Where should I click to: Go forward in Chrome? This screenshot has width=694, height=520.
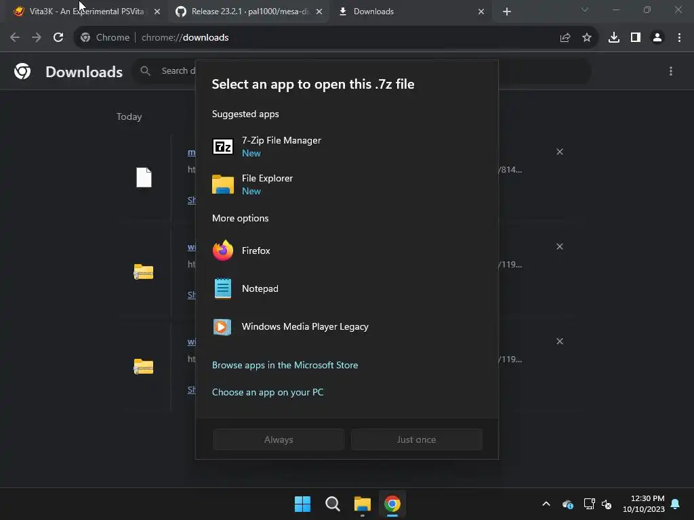[x=37, y=38]
